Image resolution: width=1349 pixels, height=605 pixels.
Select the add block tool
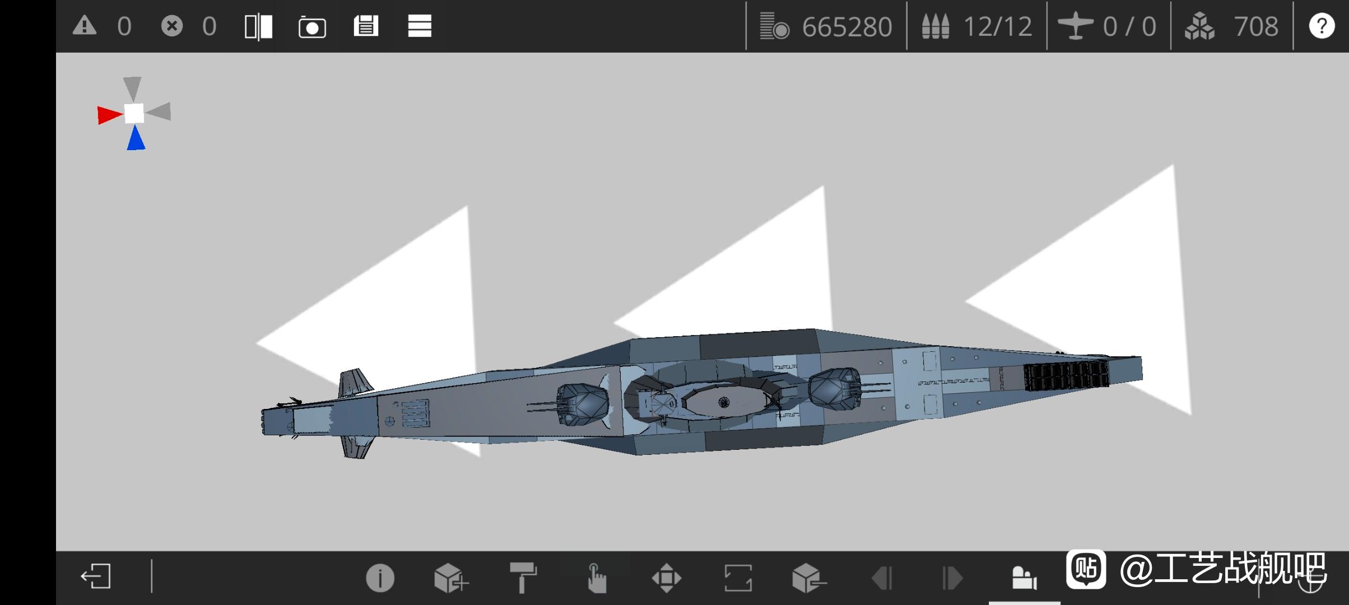click(450, 578)
